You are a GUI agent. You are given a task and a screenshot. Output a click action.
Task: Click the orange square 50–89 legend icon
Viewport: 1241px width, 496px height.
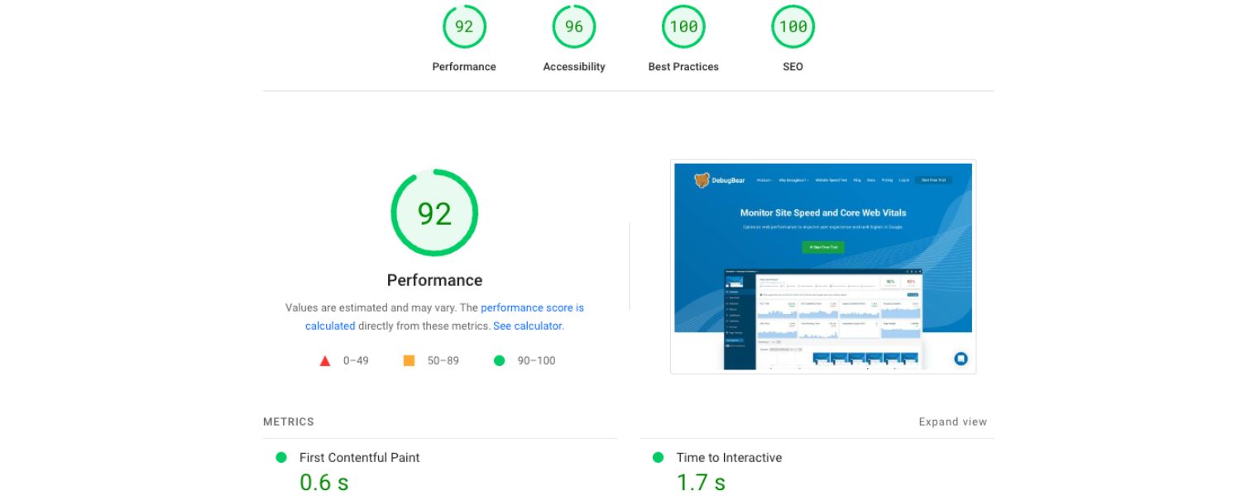point(409,360)
